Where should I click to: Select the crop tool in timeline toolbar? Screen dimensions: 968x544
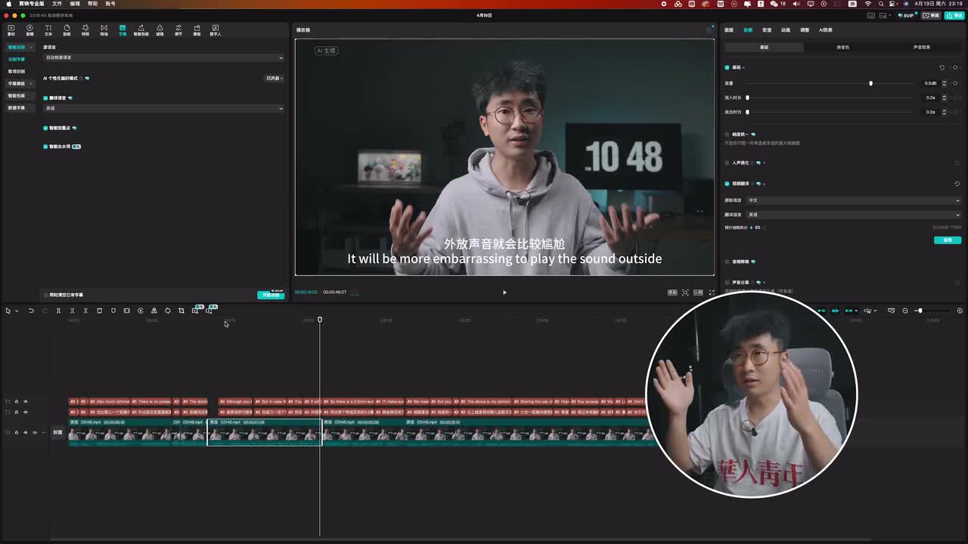click(x=181, y=311)
